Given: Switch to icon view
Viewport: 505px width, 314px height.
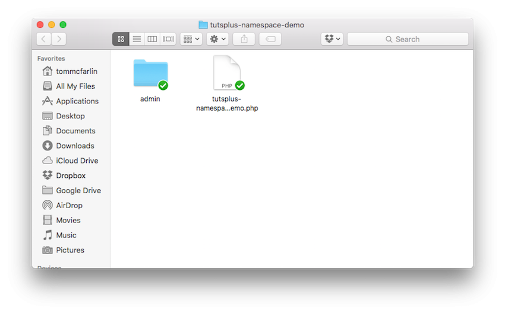Looking at the screenshot, I should (121, 39).
